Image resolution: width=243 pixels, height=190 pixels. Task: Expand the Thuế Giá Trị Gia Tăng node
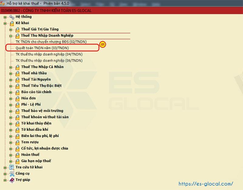(11, 29)
